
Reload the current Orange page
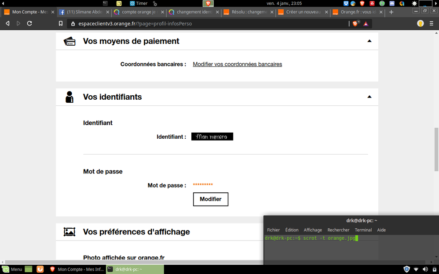point(29,23)
